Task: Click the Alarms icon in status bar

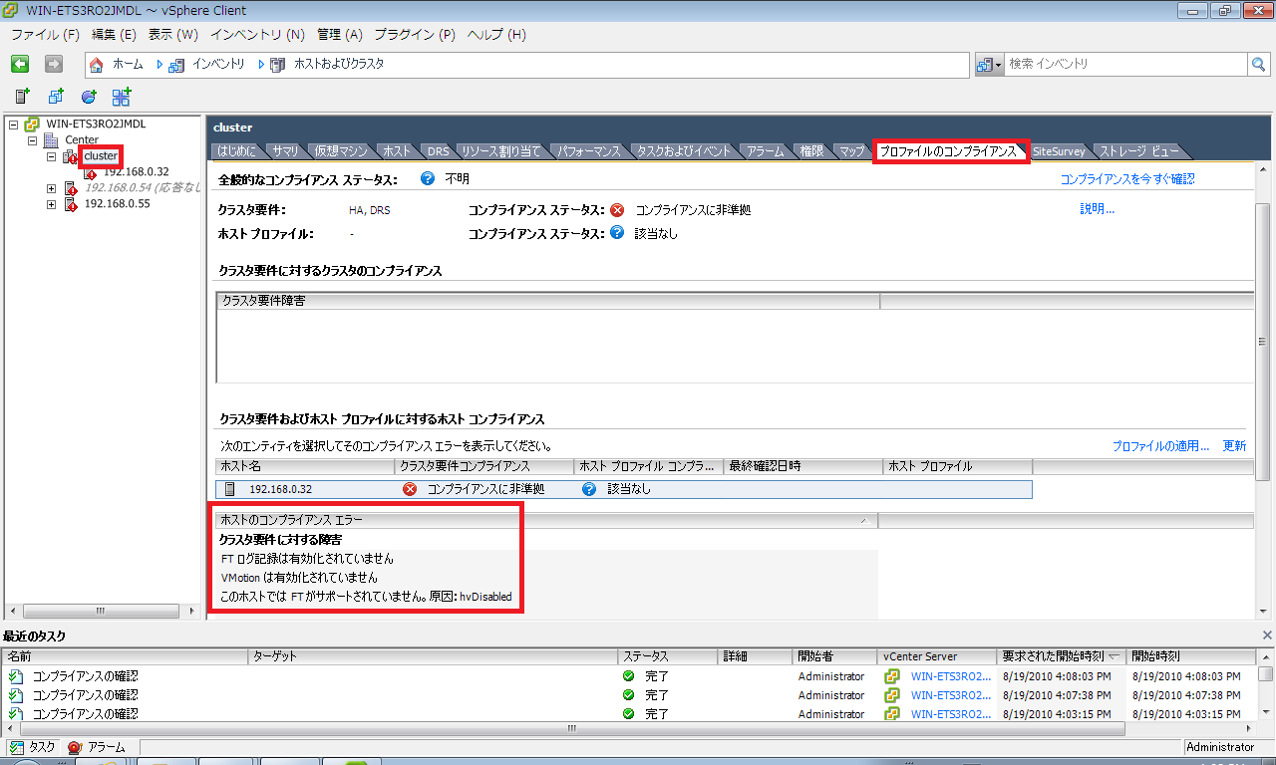Action: (x=75, y=747)
